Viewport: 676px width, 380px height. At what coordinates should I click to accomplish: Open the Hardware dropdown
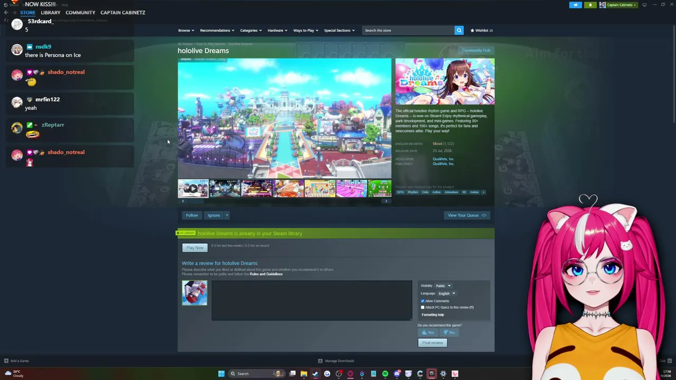[277, 30]
